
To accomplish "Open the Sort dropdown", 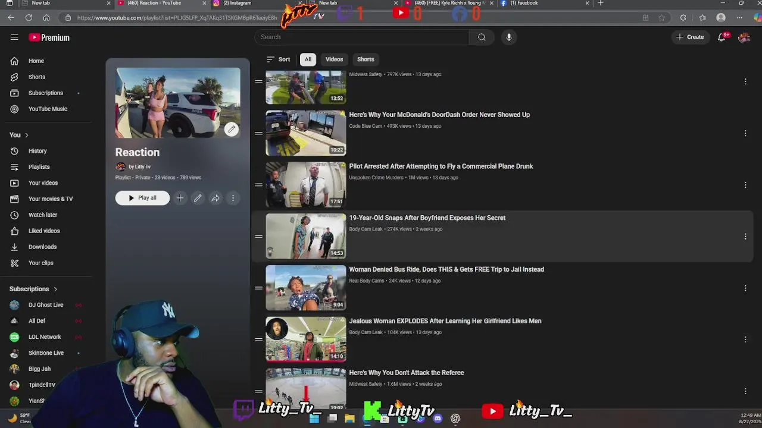I will click(278, 59).
